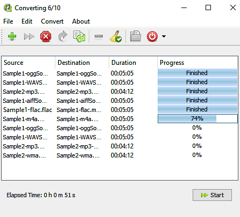
Task: Remove selected item with the minus icon
Action: click(x=98, y=36)
